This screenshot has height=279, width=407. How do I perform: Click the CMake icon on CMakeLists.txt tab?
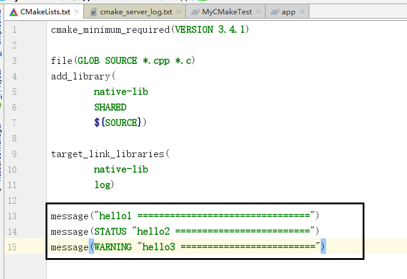[14, 12]
